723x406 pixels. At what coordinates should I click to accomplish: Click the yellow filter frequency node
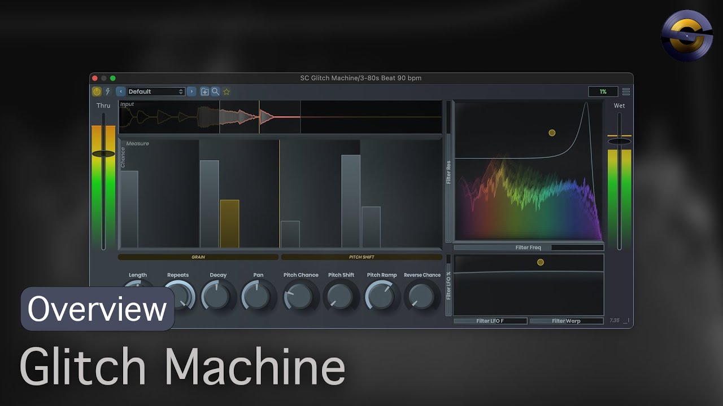pyautogui.click(x=552, y=133)
